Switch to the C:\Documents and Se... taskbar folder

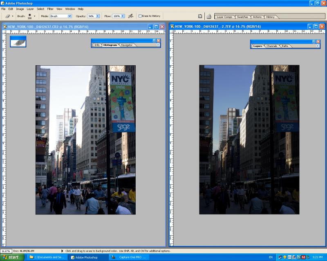click(47, 257)
